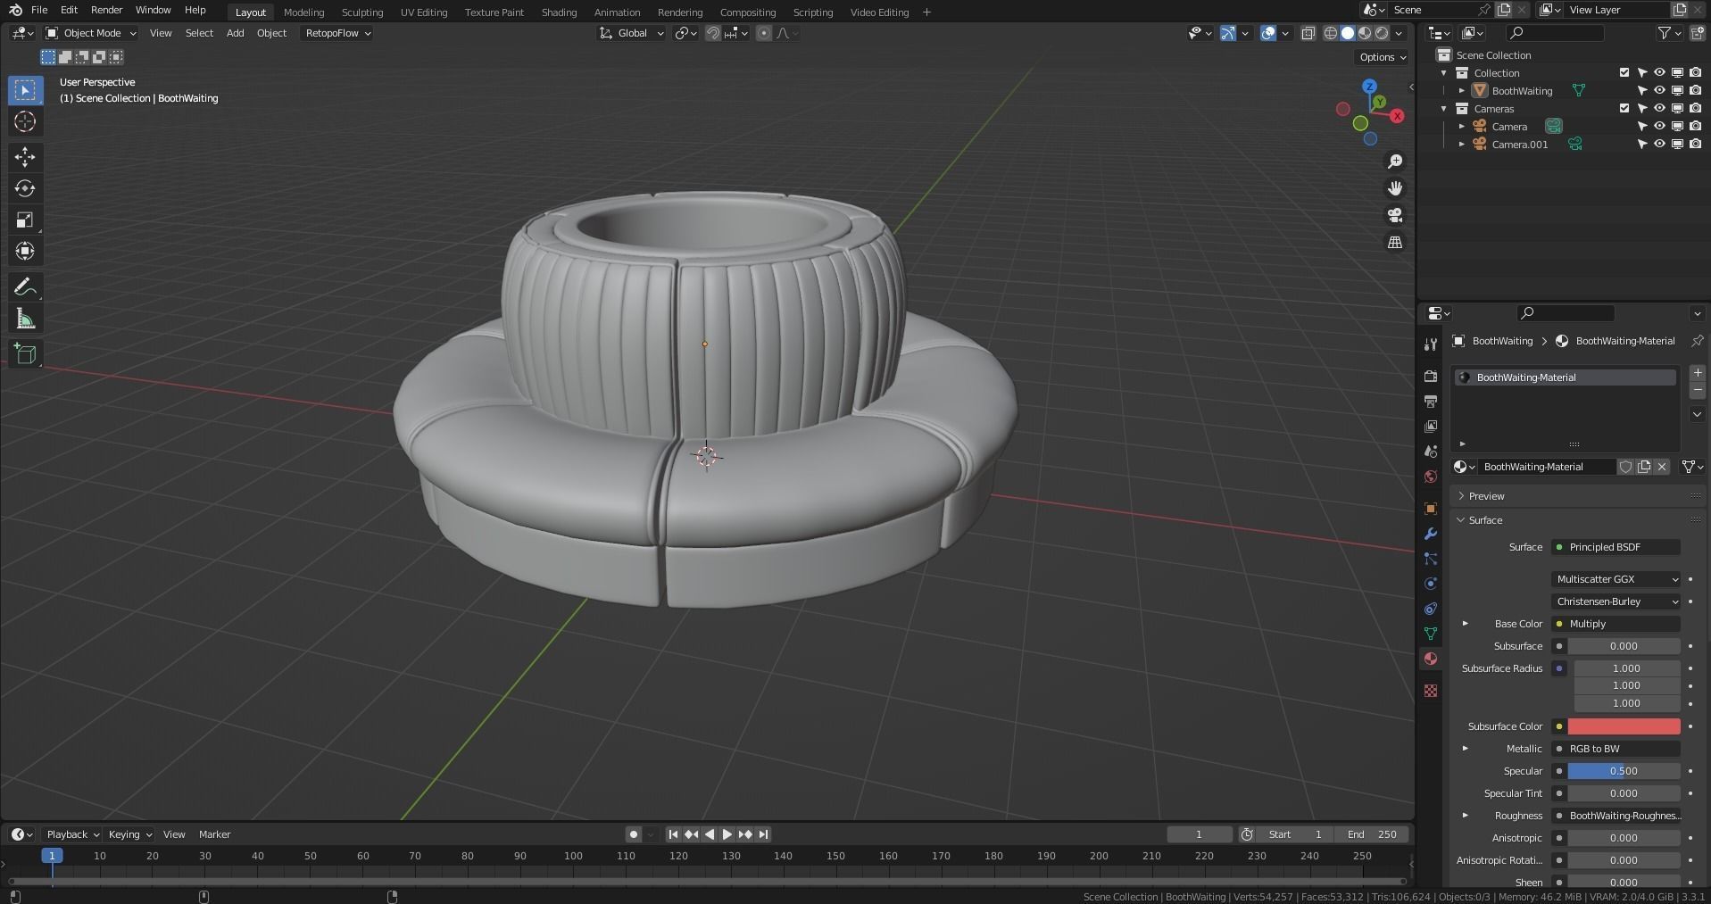This screenshot has width=1711, height=904.
Task: Open the Playback popover
Action: (72, 834)
